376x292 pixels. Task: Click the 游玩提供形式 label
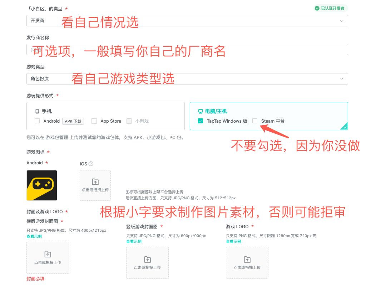[40, 96]
